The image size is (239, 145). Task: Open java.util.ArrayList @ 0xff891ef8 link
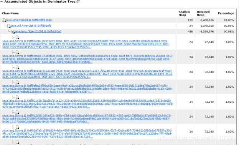click(x=31, y=26)
